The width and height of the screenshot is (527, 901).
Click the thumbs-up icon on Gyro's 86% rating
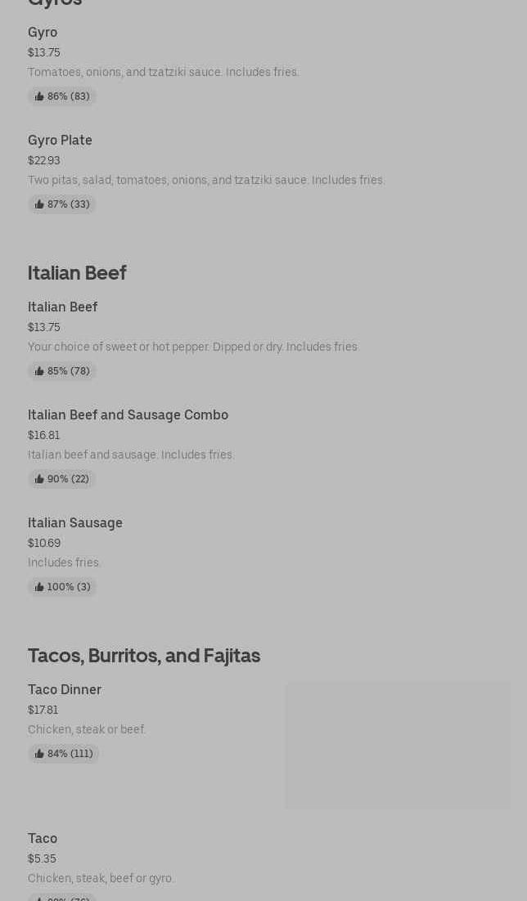tap(39, 96)
